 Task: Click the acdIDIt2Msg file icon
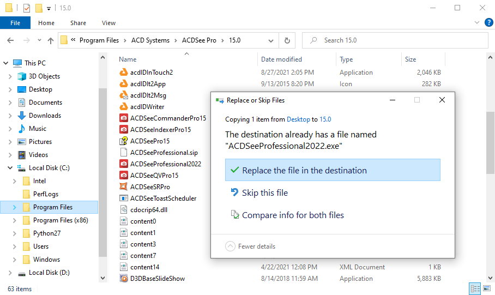click(x=123, y=95)
